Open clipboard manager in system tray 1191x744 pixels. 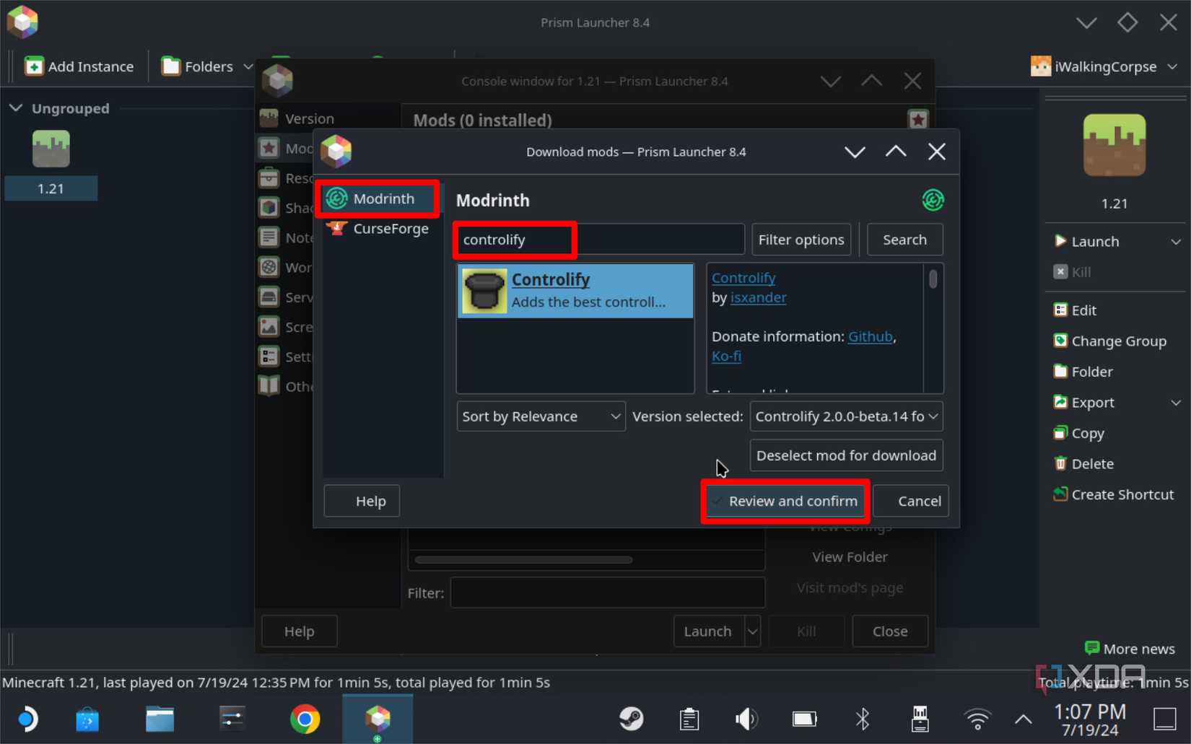click(689, 719)
